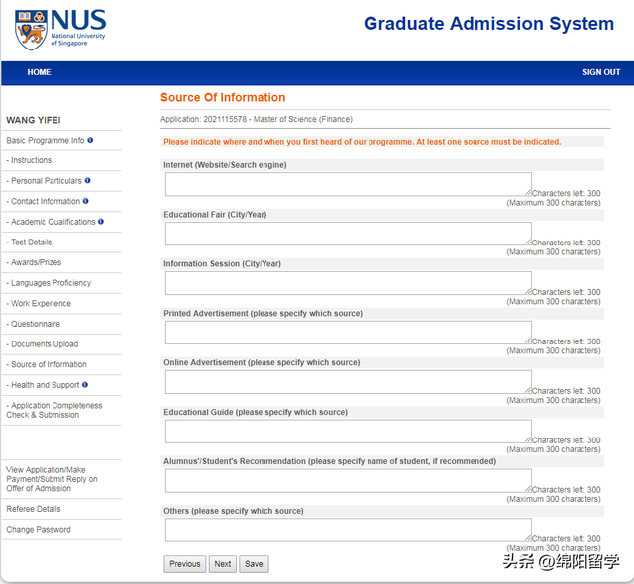634x584 pixels.
Task: Focus the Information Session (City/Year) box
Action: [348, 283]
